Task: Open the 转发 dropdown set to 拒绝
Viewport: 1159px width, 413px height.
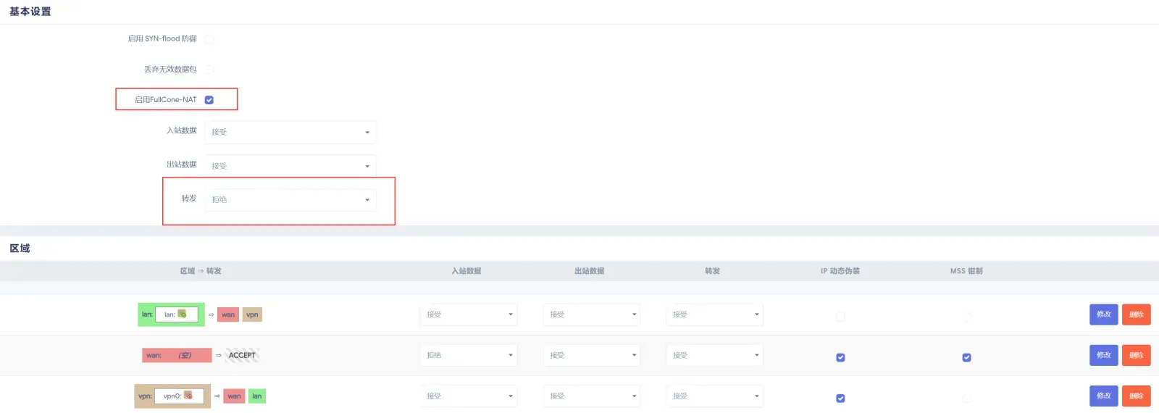Action: point(290,199)
